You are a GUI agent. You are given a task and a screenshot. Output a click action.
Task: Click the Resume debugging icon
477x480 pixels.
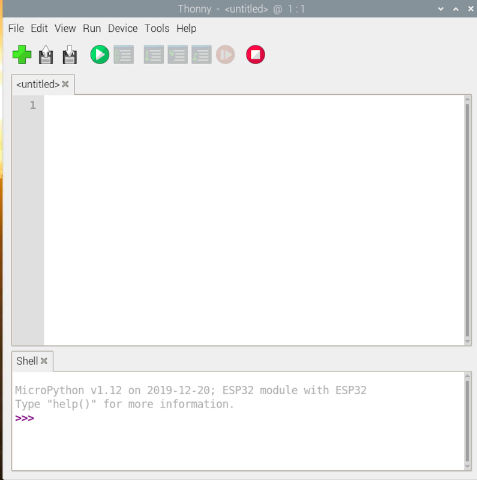226,55
